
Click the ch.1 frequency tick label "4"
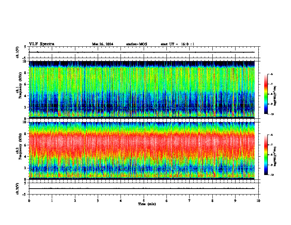pyautogui.click(x=26, y=96)
